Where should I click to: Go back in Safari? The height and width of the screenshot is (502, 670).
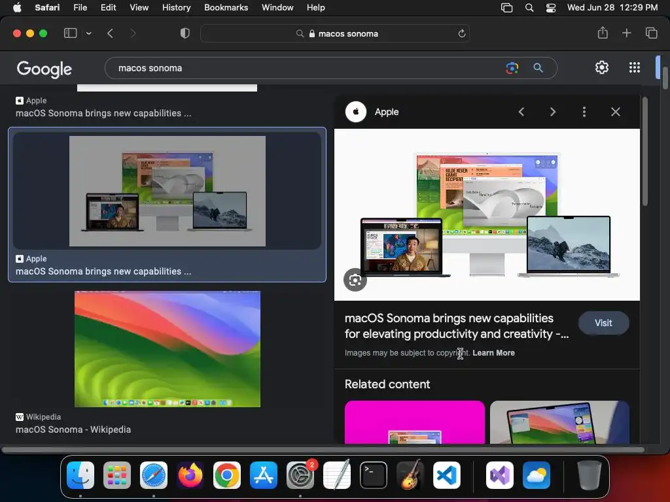coord(110,33)
